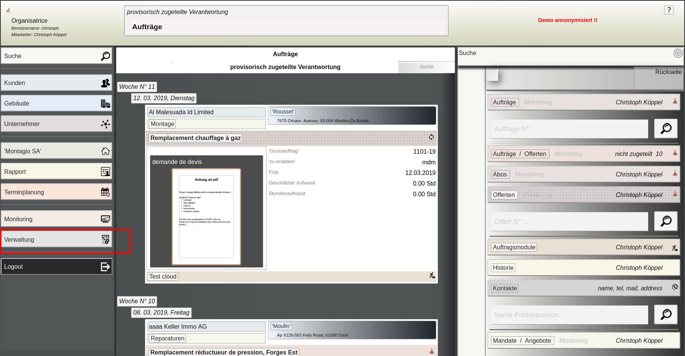The width and height of the screenshot is (685, 356).
Task: Click the Terminplanung calendar icon
Action: [105, 192]
